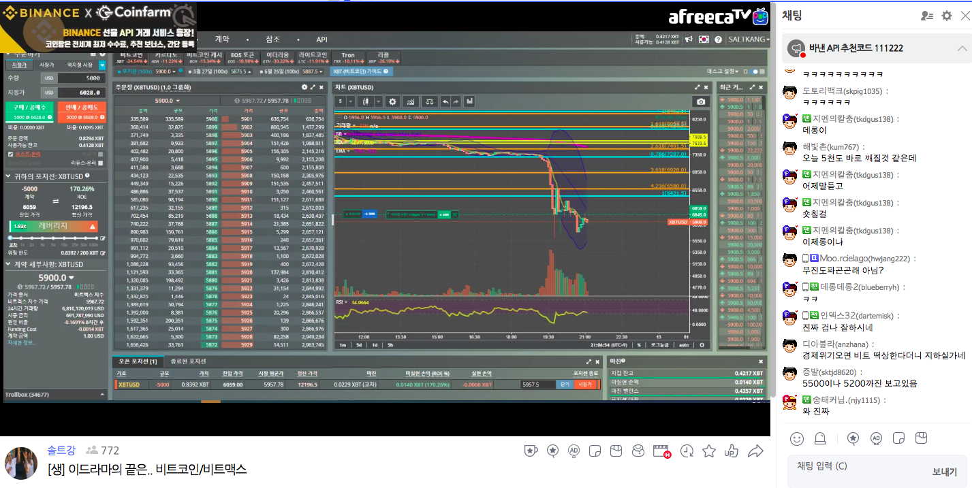Edit leverage with pencil icon beside slider
The height and width of the screenshot is (488, 972).
pos(103,238)
